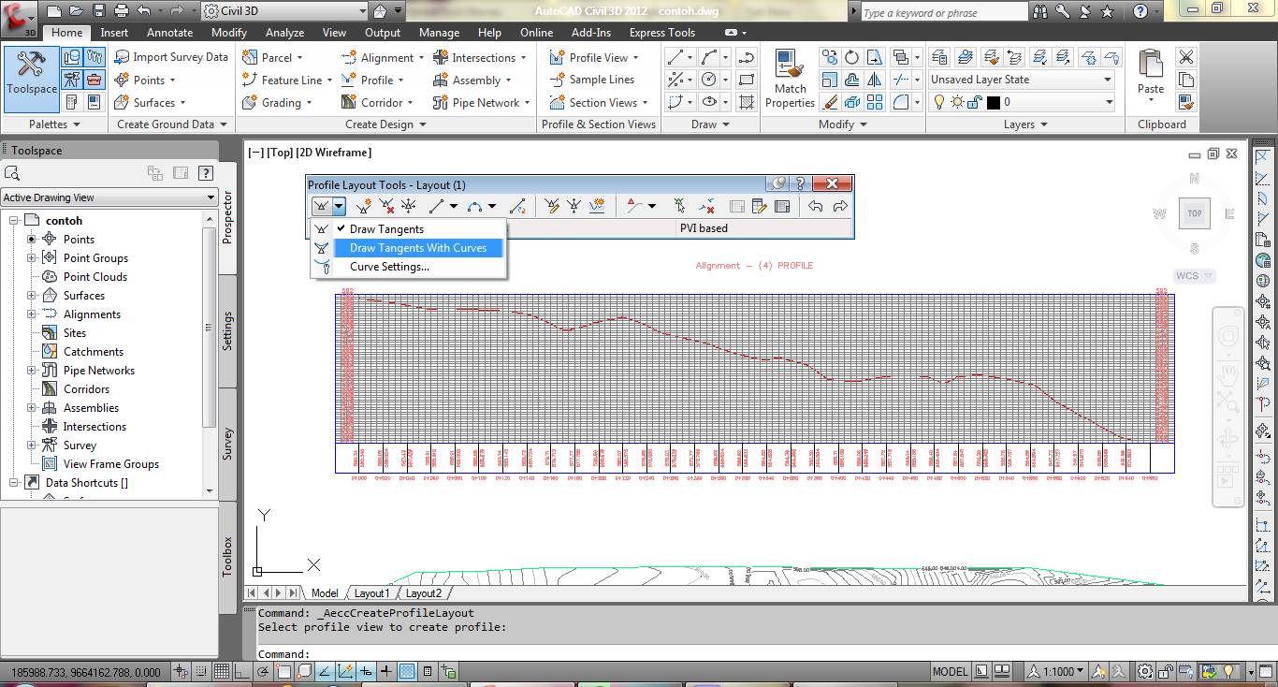Select the Erase tool in Modify panel

click(x=829, y=102)
